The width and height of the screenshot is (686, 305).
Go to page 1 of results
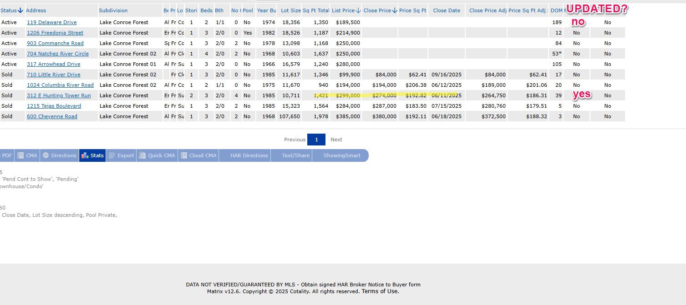pos(316,140)
